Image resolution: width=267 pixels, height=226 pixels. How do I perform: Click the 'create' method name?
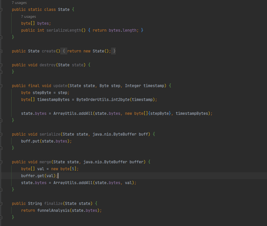coord(49,51)
